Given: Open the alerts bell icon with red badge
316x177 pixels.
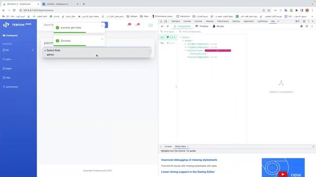Looking at the screenshot, I should pyautogui.click(x=129, y=25).
